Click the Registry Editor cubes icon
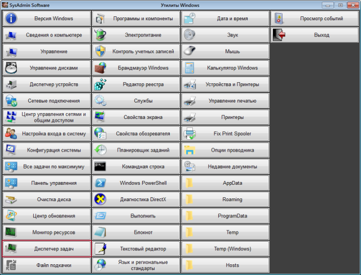 click(x=100, y=85)
